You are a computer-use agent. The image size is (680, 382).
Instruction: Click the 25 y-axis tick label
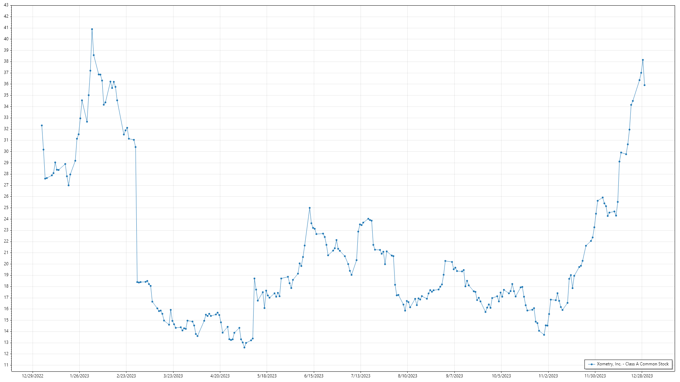[x=6, y=208]
